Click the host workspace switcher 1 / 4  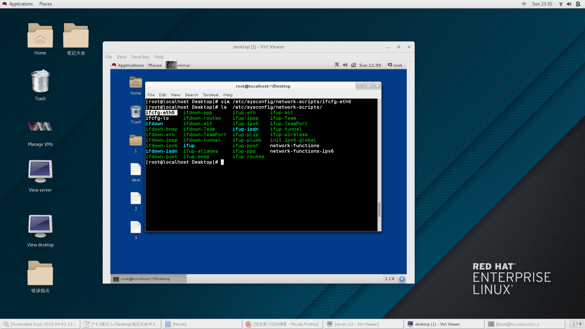coord(577,324)
